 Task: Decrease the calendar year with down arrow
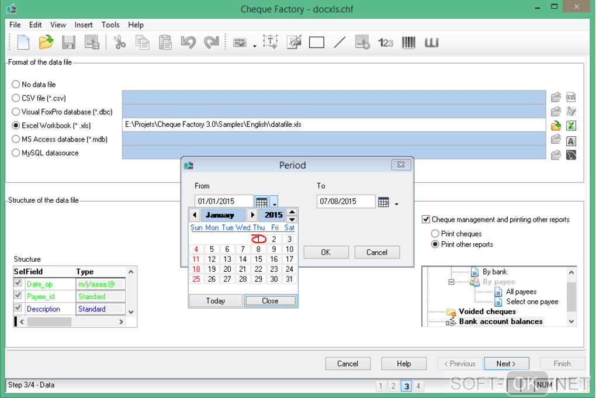point(292,219)
